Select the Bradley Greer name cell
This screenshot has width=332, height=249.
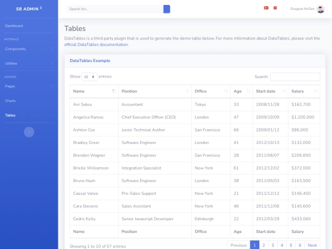[94, 143]
